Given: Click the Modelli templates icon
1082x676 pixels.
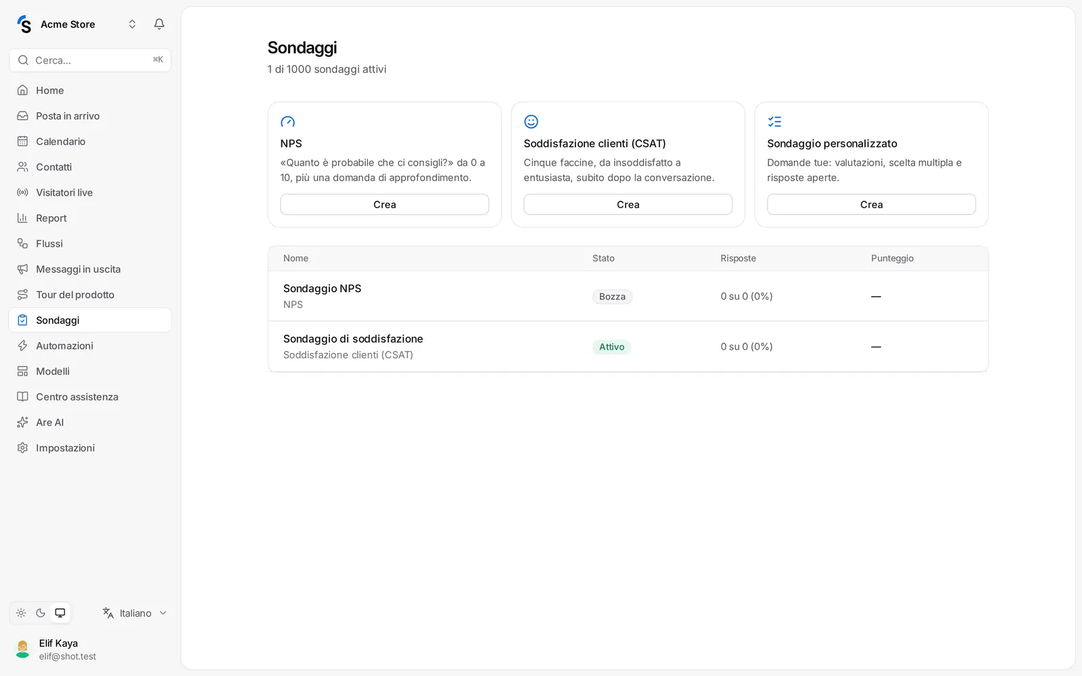Looking at the screenshot, I should [22, 371].
